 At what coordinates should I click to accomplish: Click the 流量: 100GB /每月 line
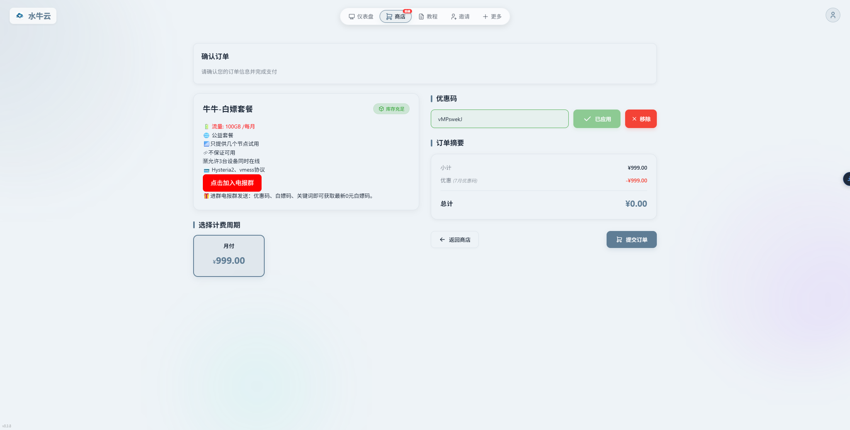click(233, 126)
